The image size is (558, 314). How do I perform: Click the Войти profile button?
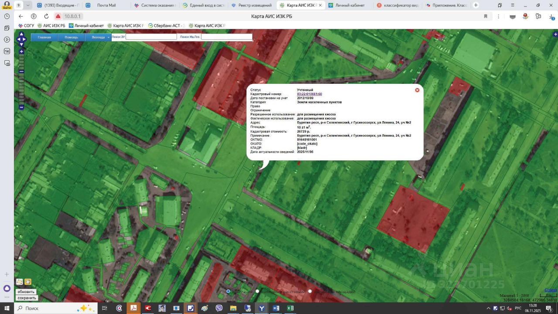point(7,5)
